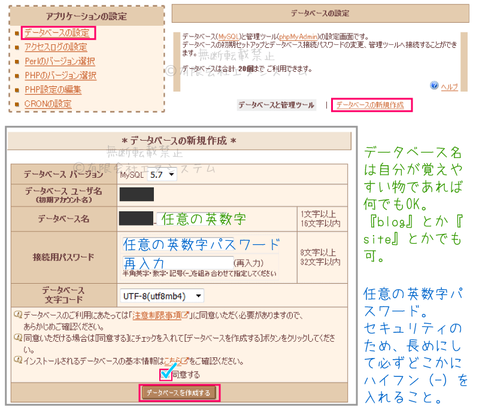This screenshot has width=479, height=413.
Task: Open PHPのバージョン選択 link
Action: (60, 75)
